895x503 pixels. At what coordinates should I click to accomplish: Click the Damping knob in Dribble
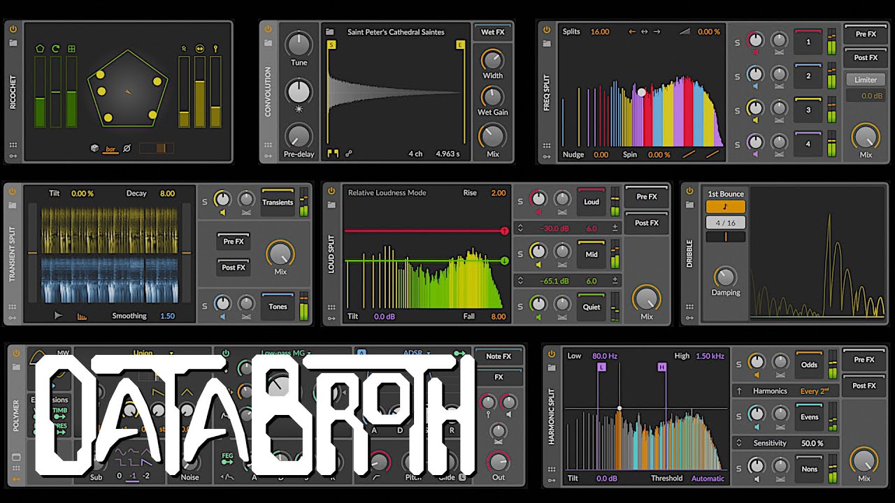(726, 277)
